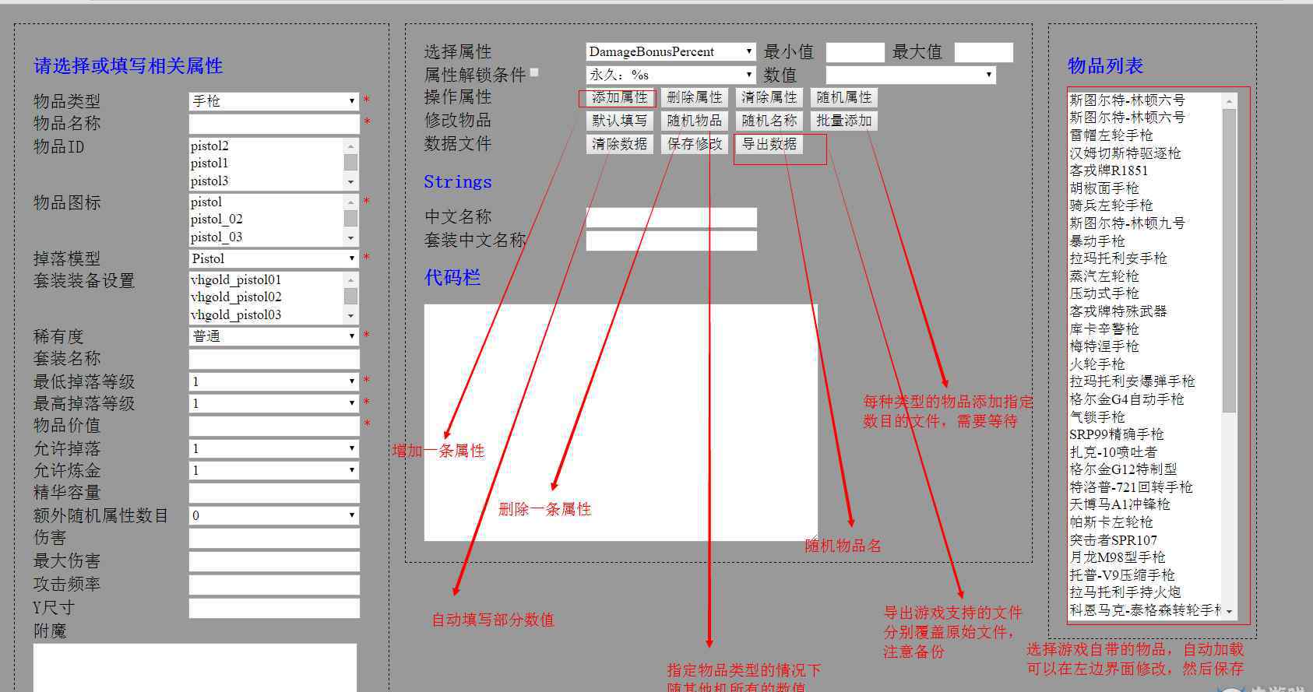Viewport: 1313px width, 692px height.
Task: Select 拉马托利手持火炮 in the item list
Action: coord(1145,592)
